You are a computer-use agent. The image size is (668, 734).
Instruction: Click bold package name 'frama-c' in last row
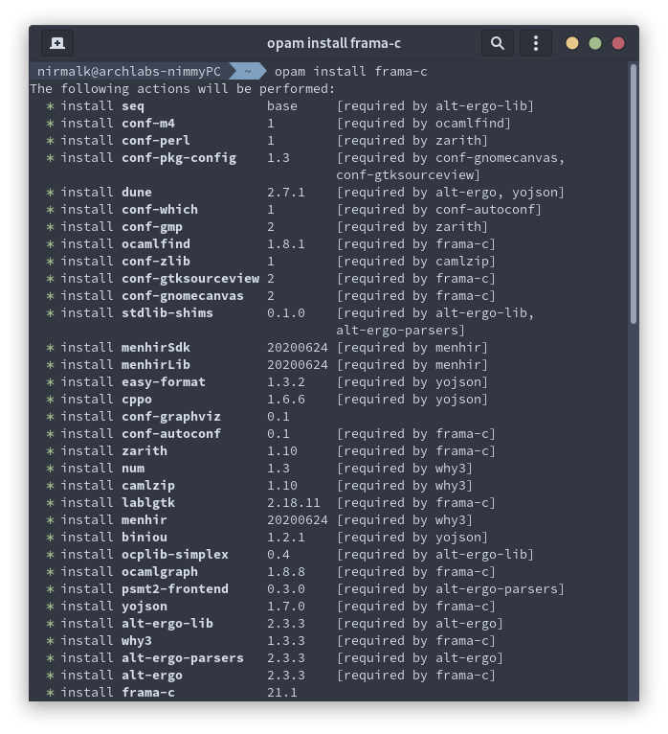tap(148, 693)
